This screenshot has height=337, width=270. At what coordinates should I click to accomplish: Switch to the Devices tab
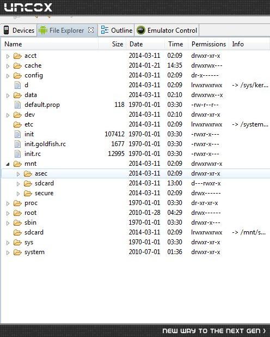click(19, 31)
